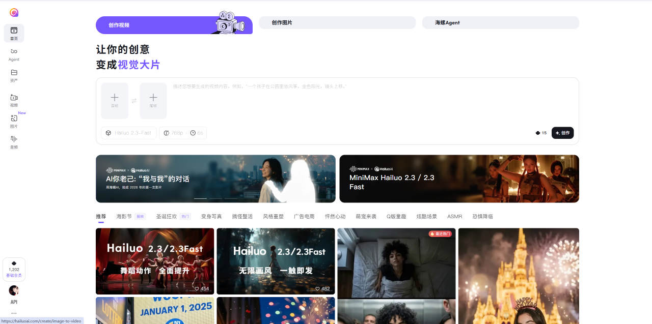The width and height of the screenshot is (652, 324).
Task: Select the ASMR category tab
Action: click(x=454, y=216)
